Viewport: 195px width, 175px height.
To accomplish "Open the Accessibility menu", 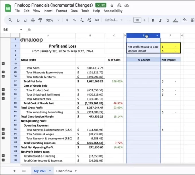I will [x=113, y=11].
